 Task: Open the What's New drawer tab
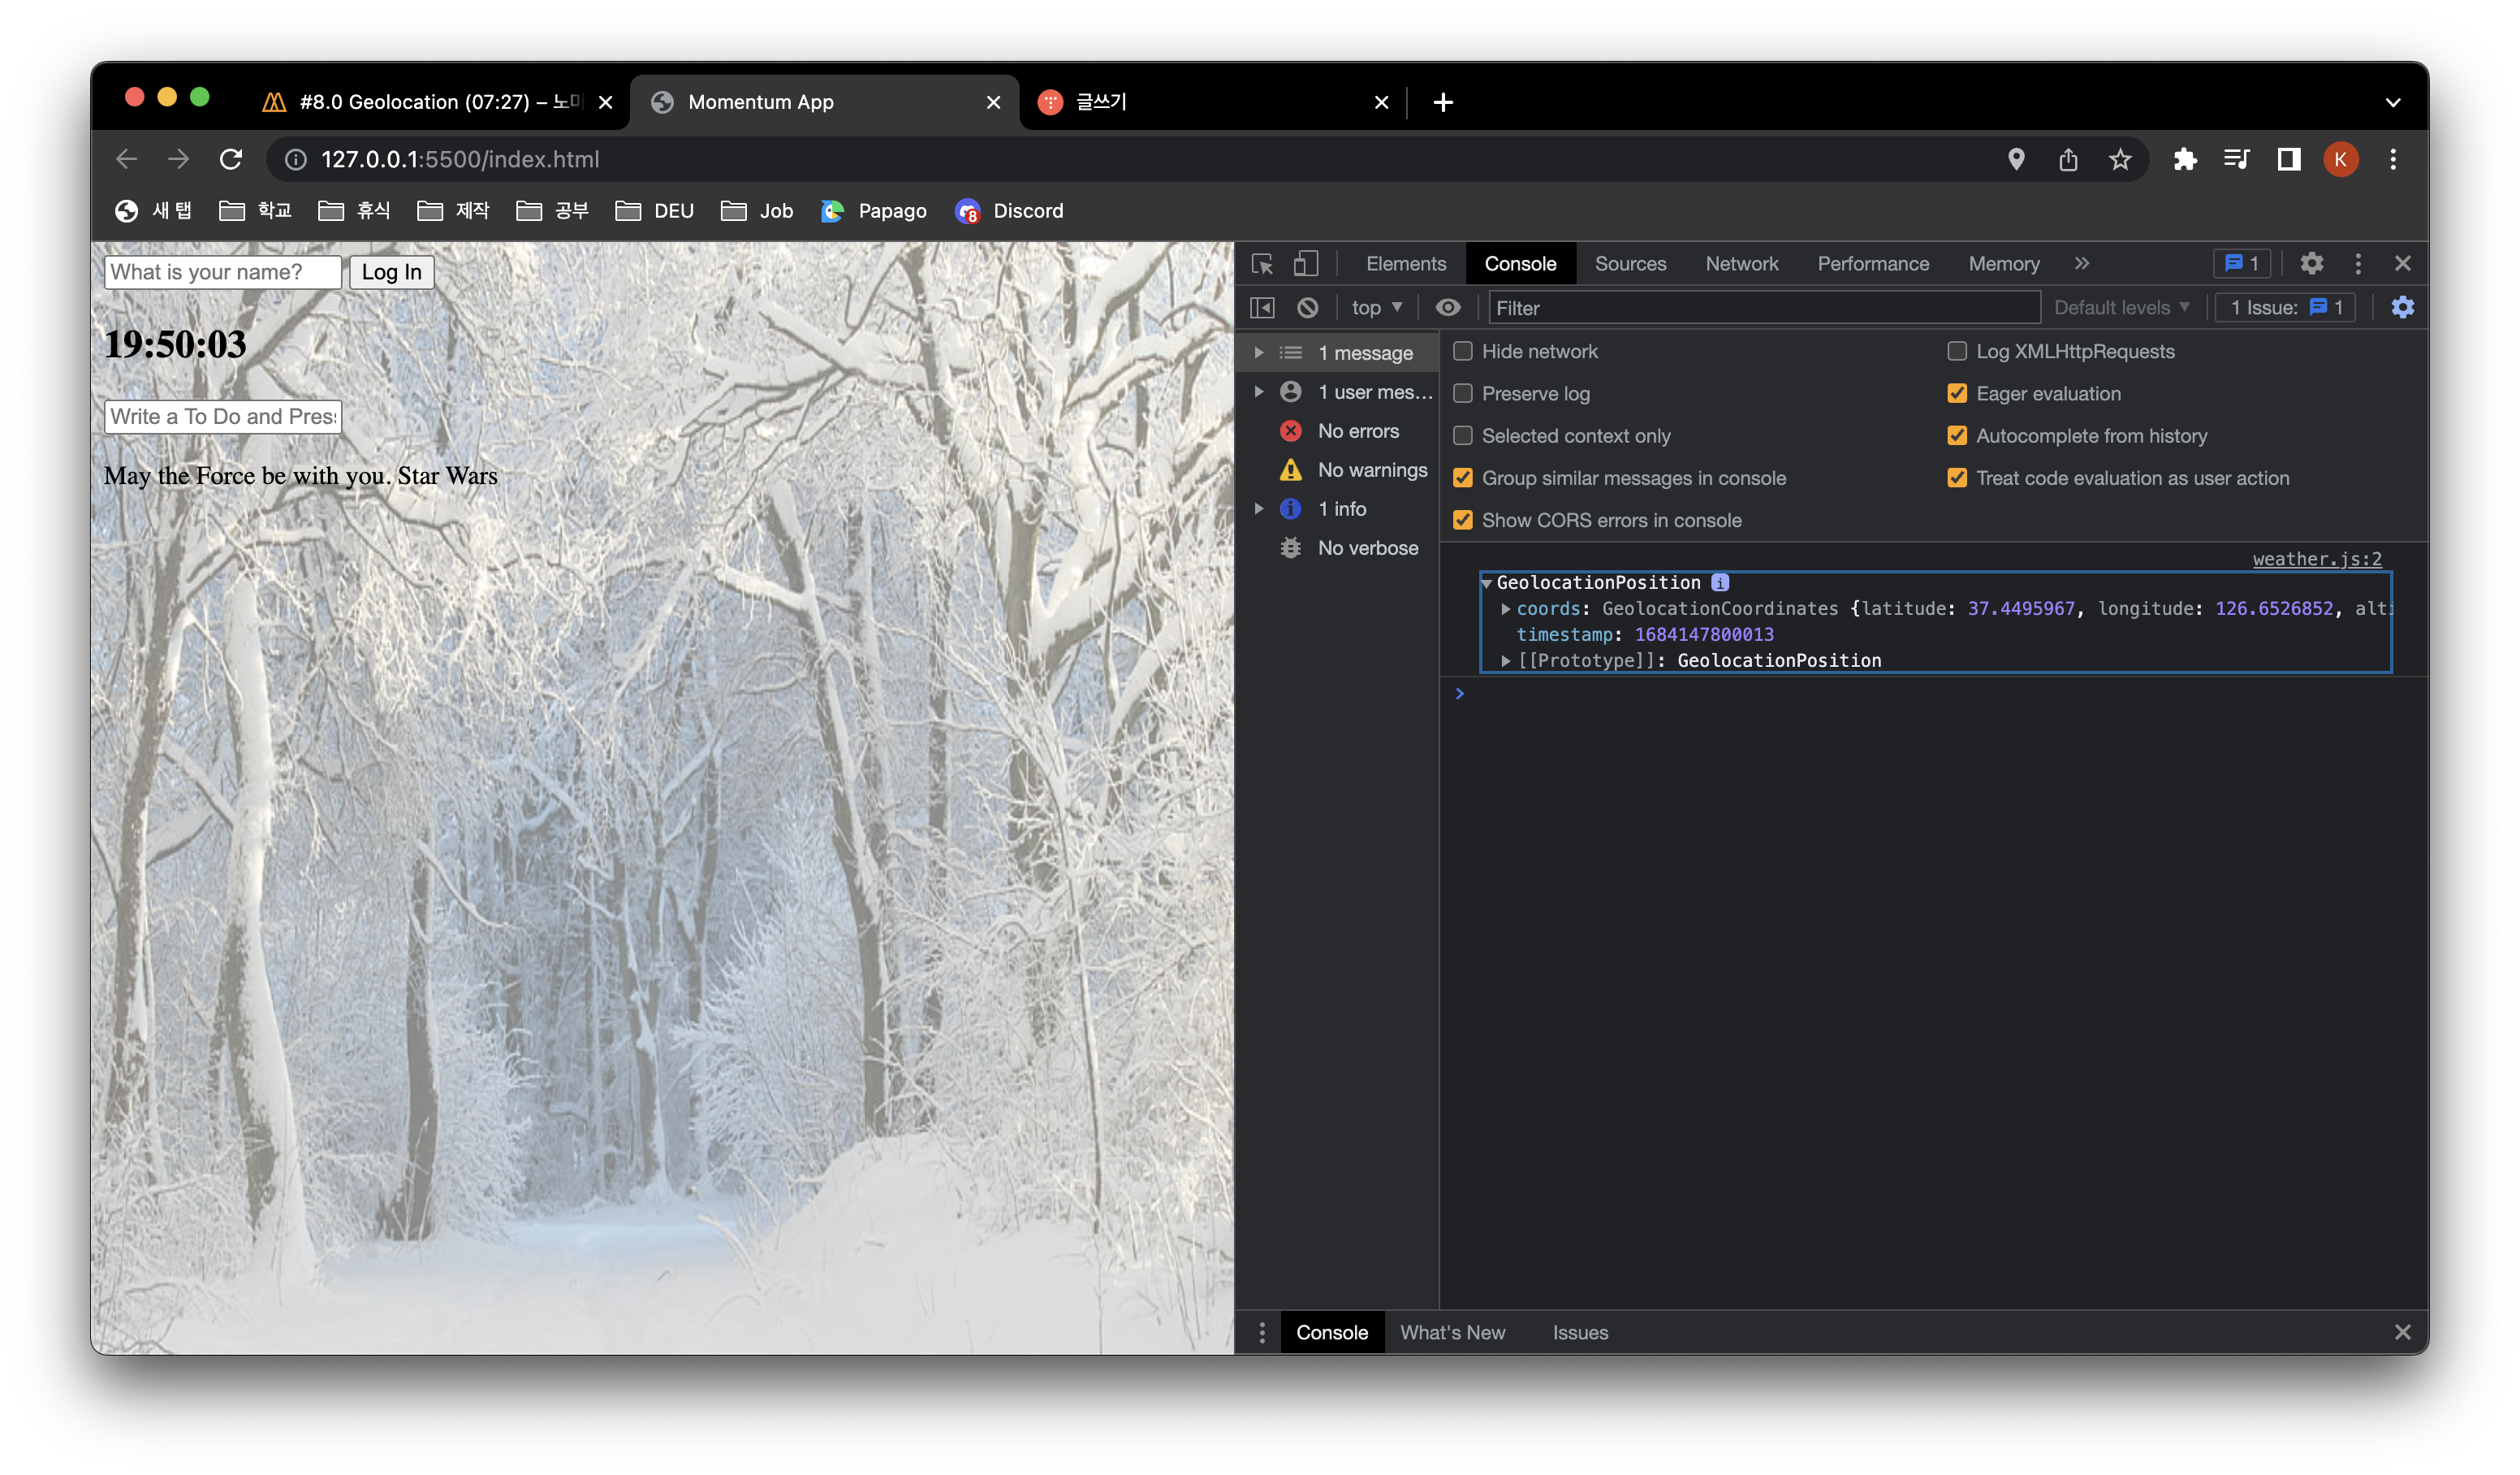click(x=1452, y=1333)
